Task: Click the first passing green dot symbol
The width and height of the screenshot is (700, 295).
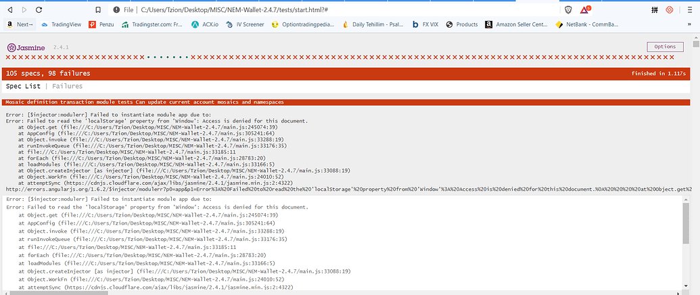Action: point(149,58)
